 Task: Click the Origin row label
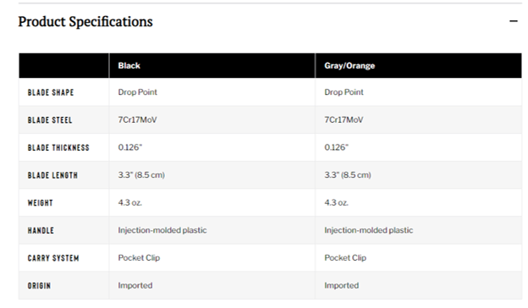point(39,286)
